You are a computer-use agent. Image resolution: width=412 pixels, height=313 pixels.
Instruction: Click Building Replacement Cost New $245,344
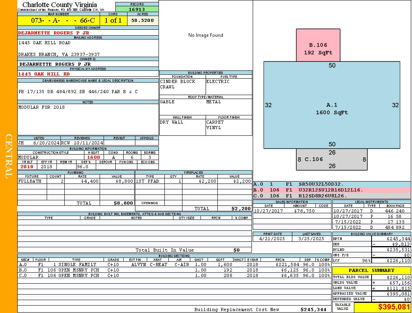[314, 309]
